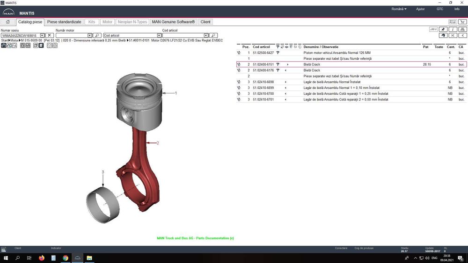Go to previous with '<' button
Viewport: 468px width, 263px height.
point(463,35)
